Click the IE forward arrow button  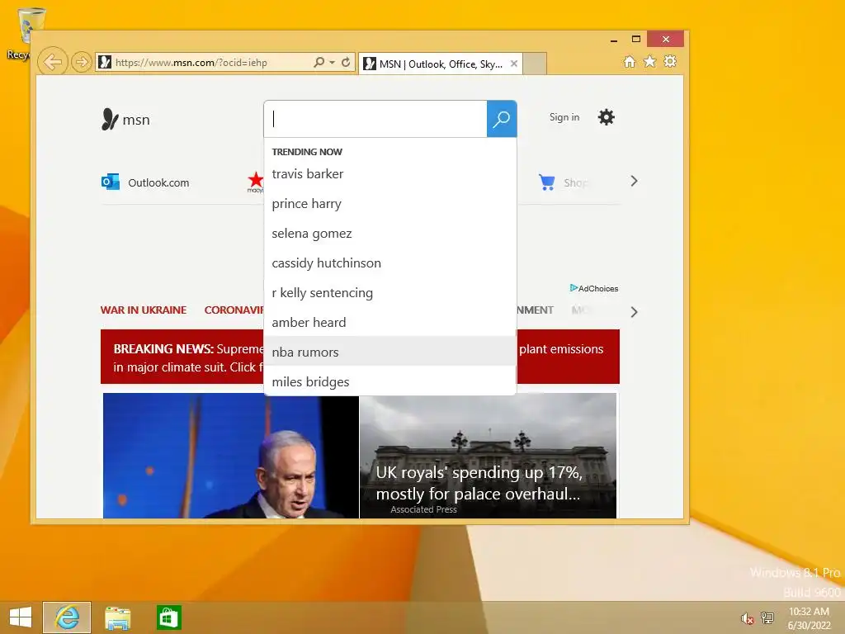pyautogui.click(x=81, y=62)
